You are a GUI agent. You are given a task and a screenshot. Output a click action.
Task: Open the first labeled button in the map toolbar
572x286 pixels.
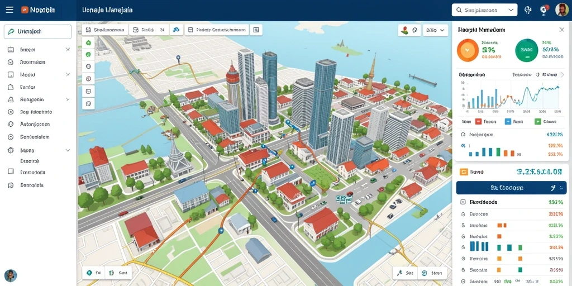(105, 30)
